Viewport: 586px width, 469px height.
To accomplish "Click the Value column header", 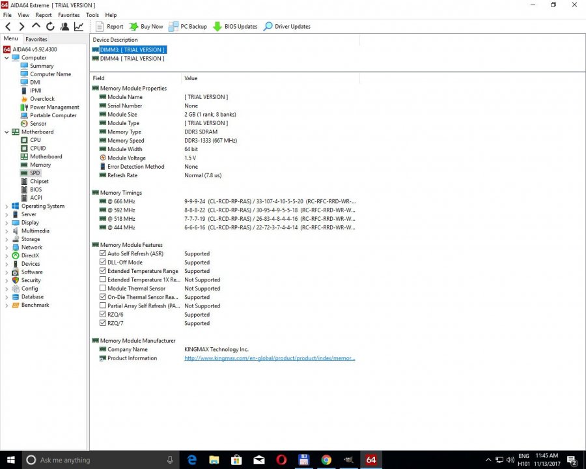I will tap(271, 78).
